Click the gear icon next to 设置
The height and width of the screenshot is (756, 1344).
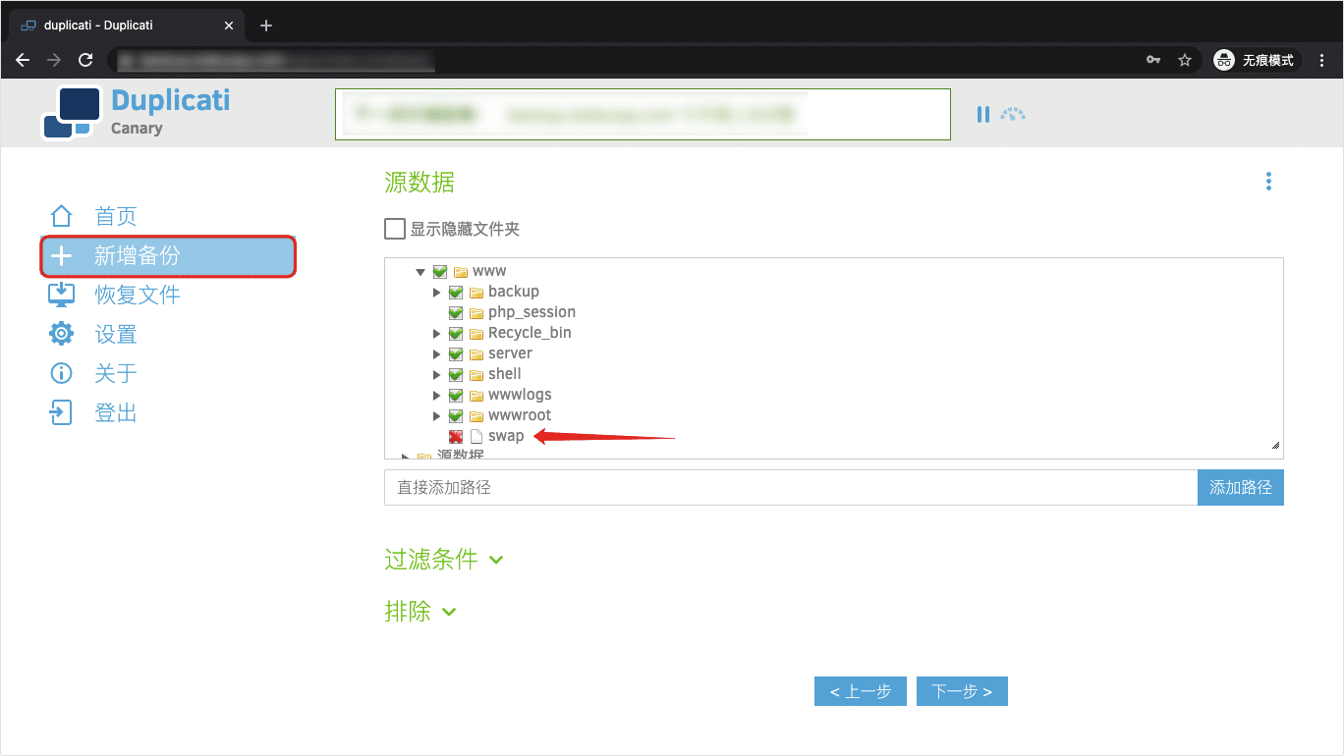pos(61,334)
